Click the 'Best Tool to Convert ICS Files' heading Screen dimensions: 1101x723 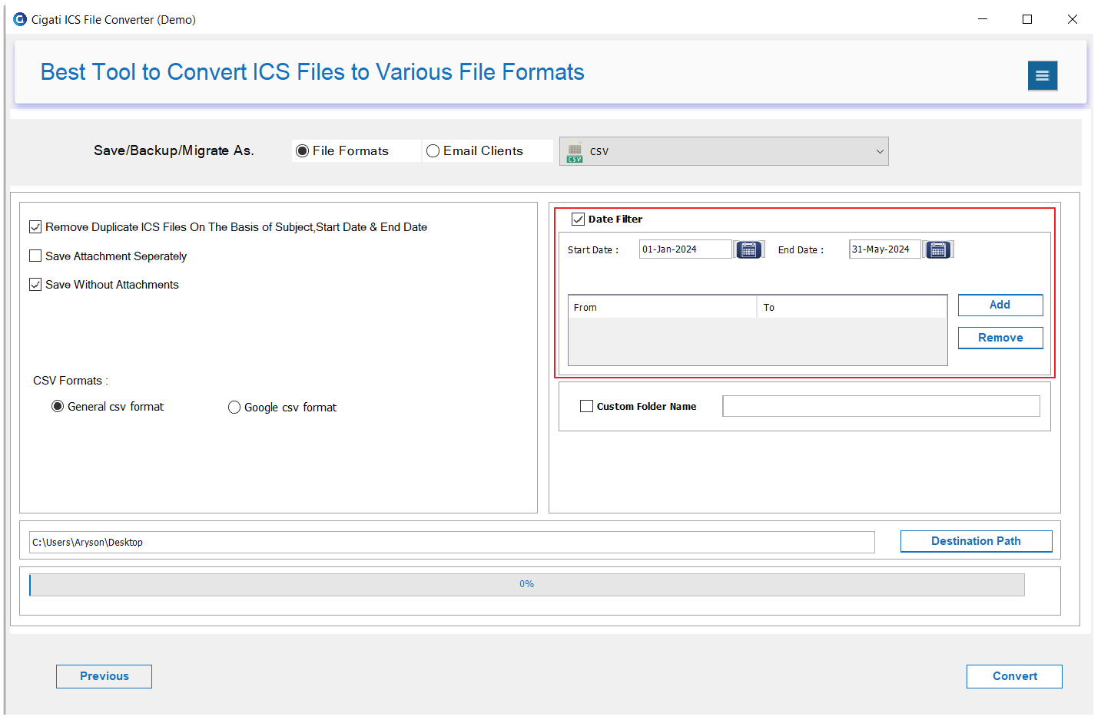313,72
